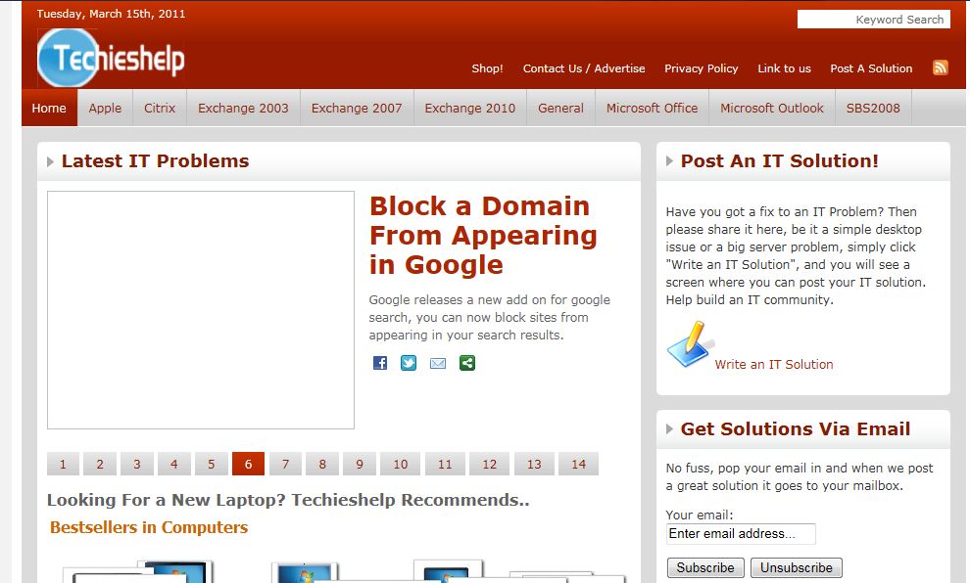Click the Enter email address field
Viewport: 970px width, 583px height.
point(741,533)
